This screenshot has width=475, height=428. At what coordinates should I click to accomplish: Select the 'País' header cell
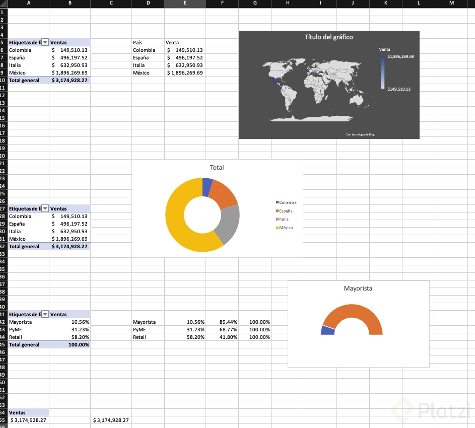point(148,42)
